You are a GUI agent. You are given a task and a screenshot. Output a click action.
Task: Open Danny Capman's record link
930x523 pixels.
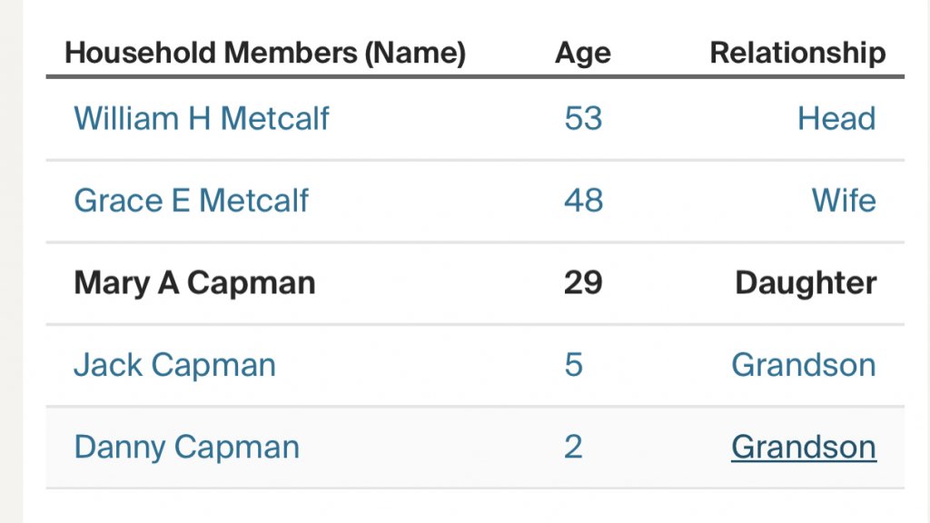click(186, 448)
